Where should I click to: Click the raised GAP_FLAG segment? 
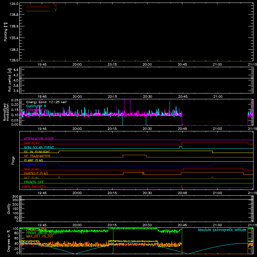[215, 142]
